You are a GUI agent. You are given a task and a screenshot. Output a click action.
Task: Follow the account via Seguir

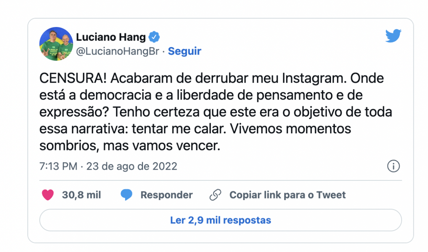pyautogui.click(x=184, y=51)
